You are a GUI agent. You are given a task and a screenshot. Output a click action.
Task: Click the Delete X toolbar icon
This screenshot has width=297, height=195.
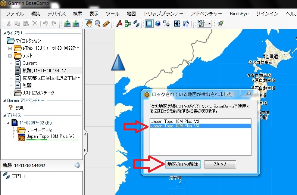[35, 24]
